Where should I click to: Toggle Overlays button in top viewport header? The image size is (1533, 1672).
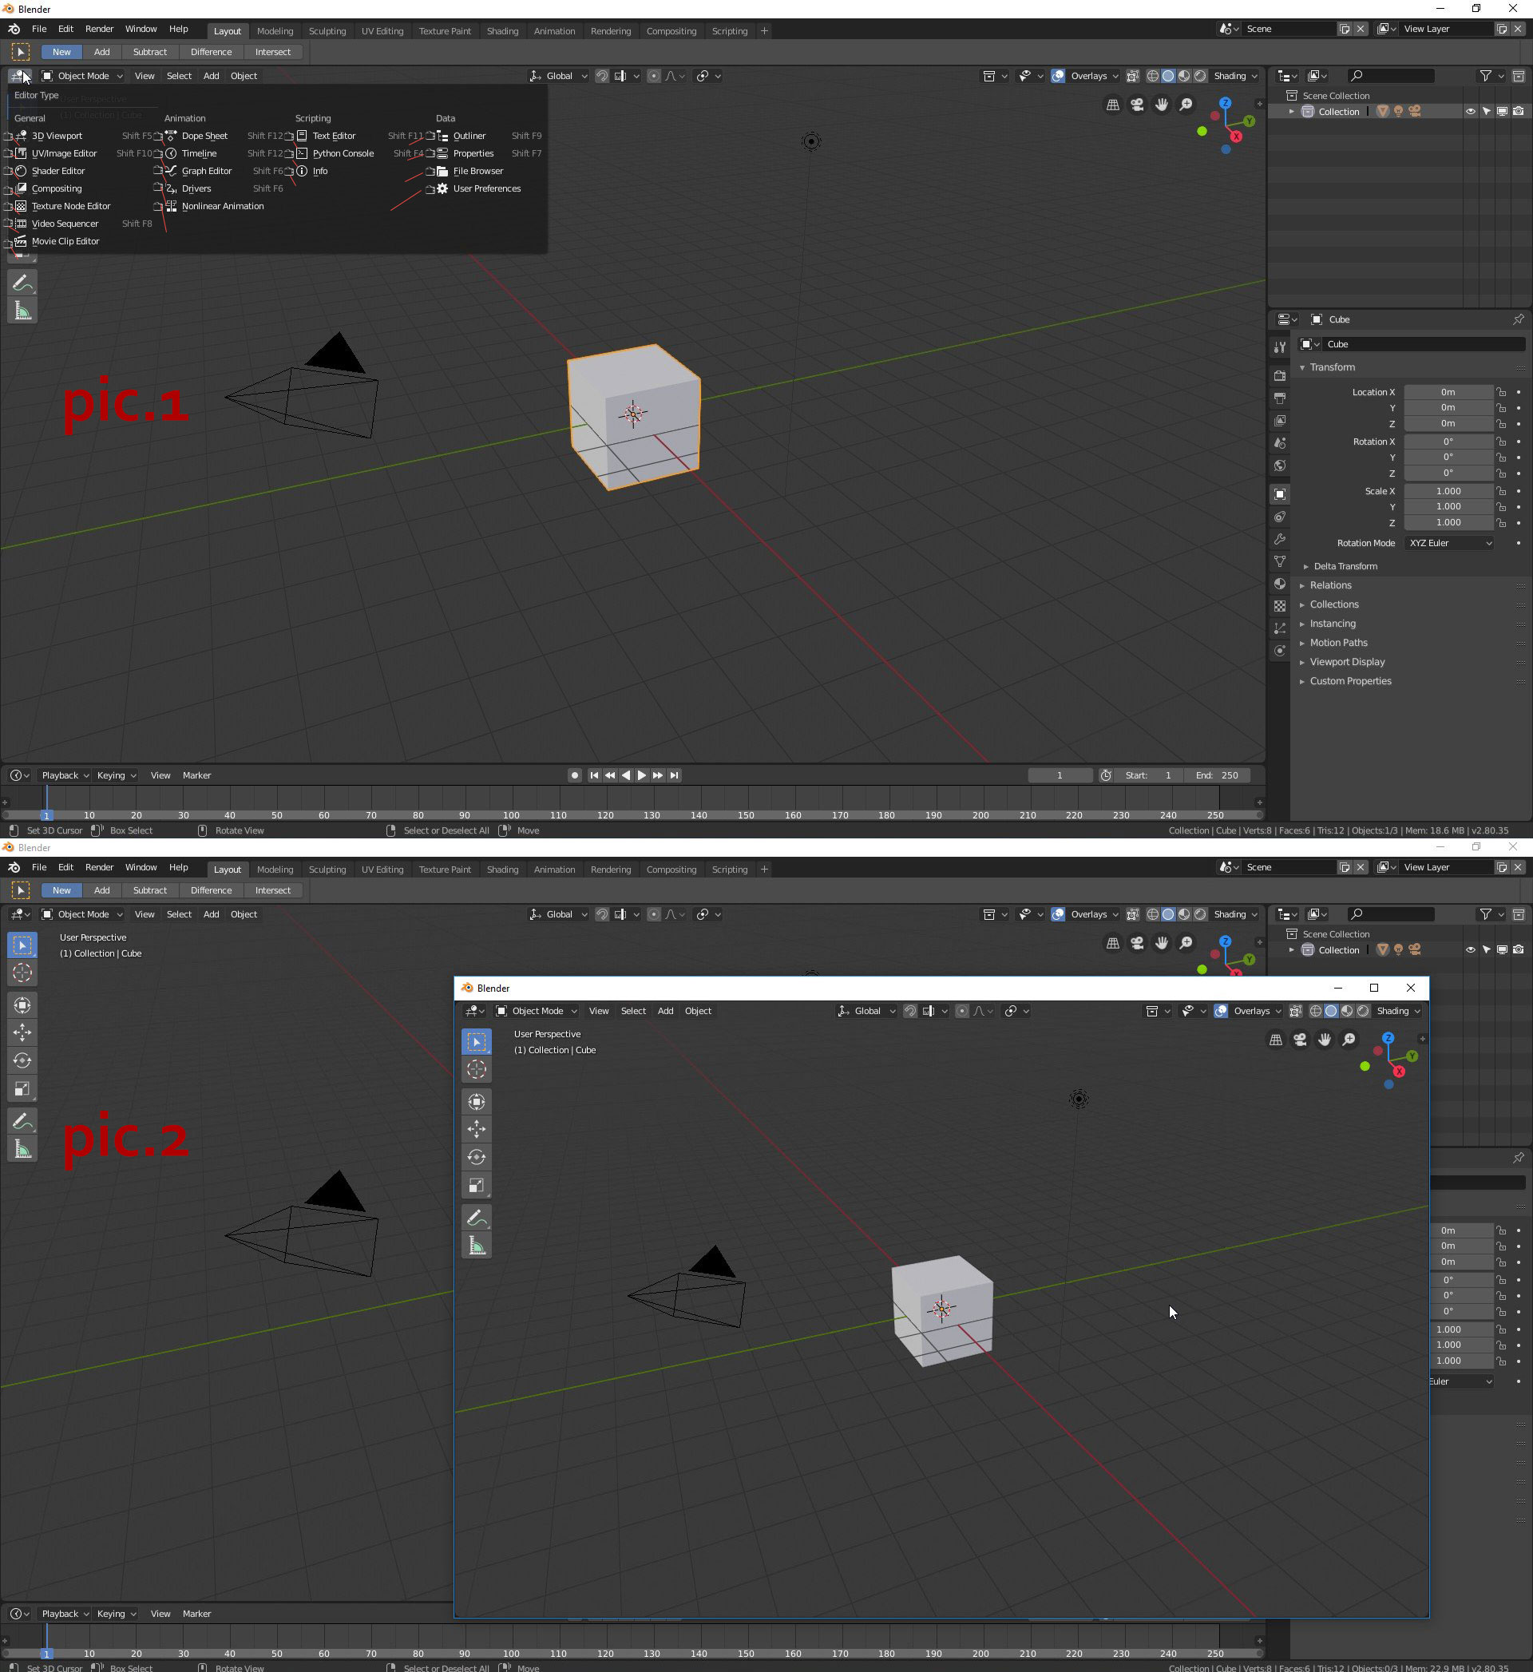[1059, 76]
